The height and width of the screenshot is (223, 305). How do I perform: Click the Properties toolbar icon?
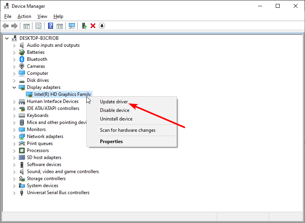click(x=38, y=26)
